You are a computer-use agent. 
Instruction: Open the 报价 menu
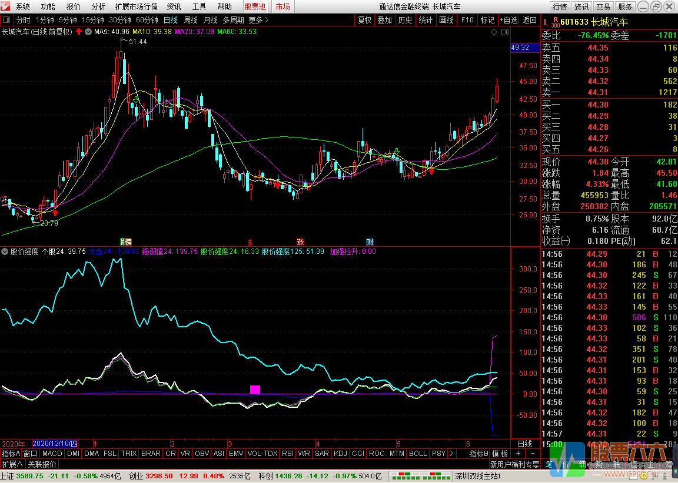pyautogui.click(x=73, y=6)
